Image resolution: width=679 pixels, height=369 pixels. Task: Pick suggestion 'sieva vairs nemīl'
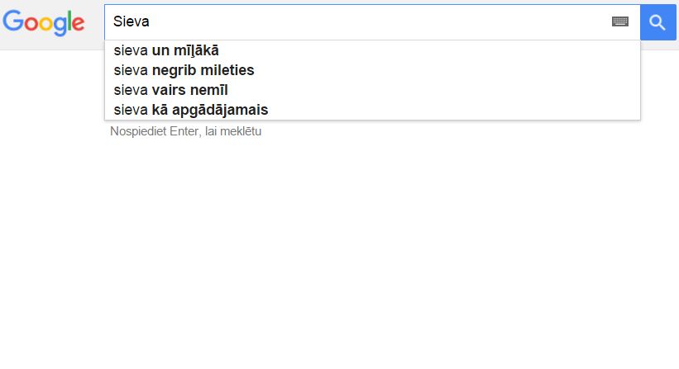tap(372, 90)
